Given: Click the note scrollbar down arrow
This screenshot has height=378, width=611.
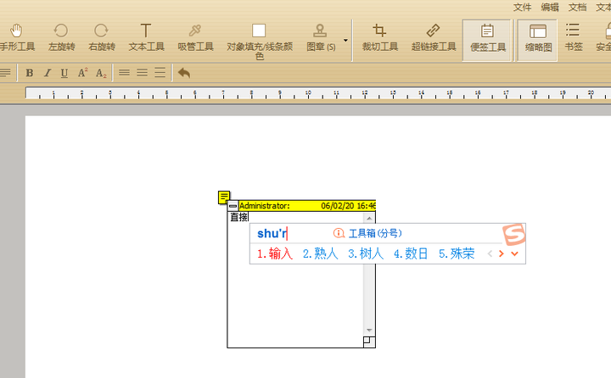Looking at the screenshot, I should (x=369, y=331).
